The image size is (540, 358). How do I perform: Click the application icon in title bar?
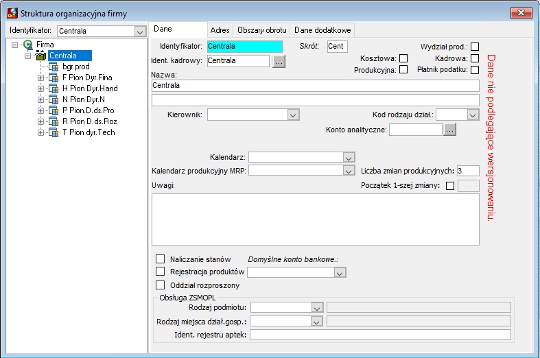12,13
